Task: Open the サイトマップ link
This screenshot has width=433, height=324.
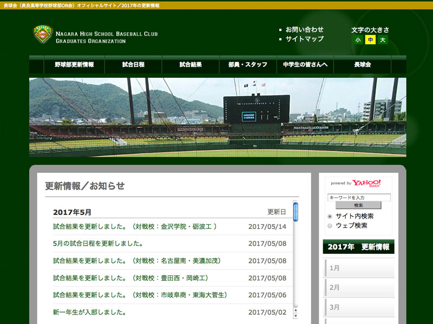Action: 304,39
